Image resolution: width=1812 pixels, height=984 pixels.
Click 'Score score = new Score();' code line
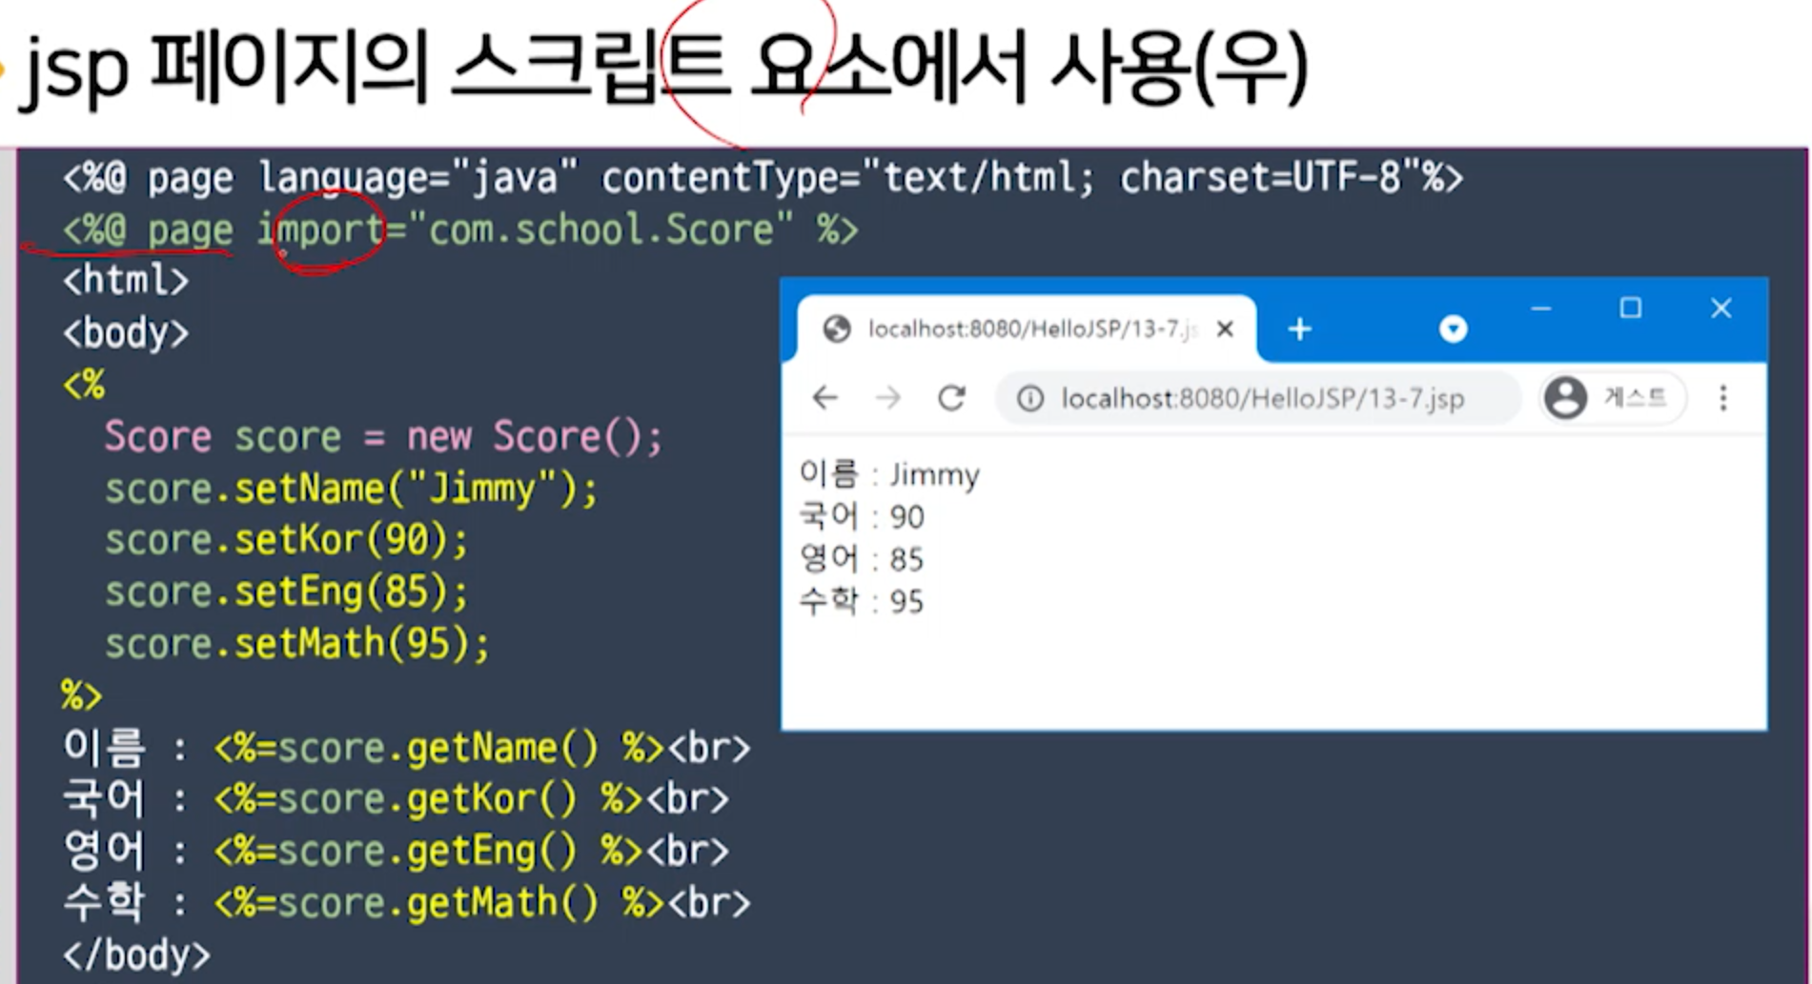tap(383, 437)
